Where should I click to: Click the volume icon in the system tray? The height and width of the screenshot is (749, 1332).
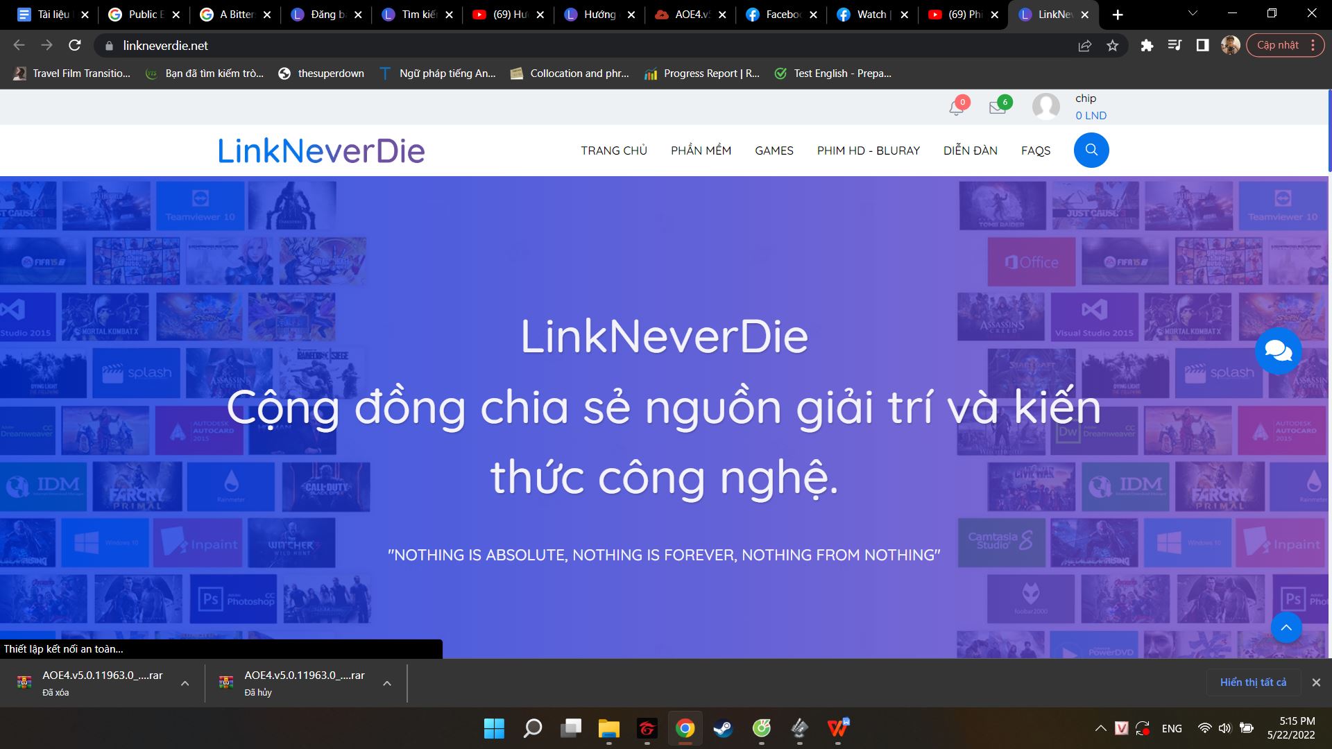(x=1224, y=728)
